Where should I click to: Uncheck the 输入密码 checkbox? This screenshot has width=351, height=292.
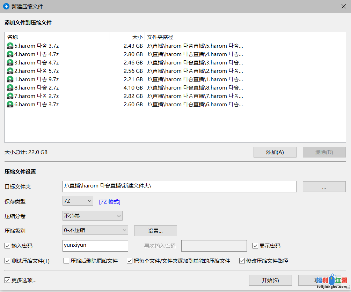pyautogui.click(x=7, y=246)
